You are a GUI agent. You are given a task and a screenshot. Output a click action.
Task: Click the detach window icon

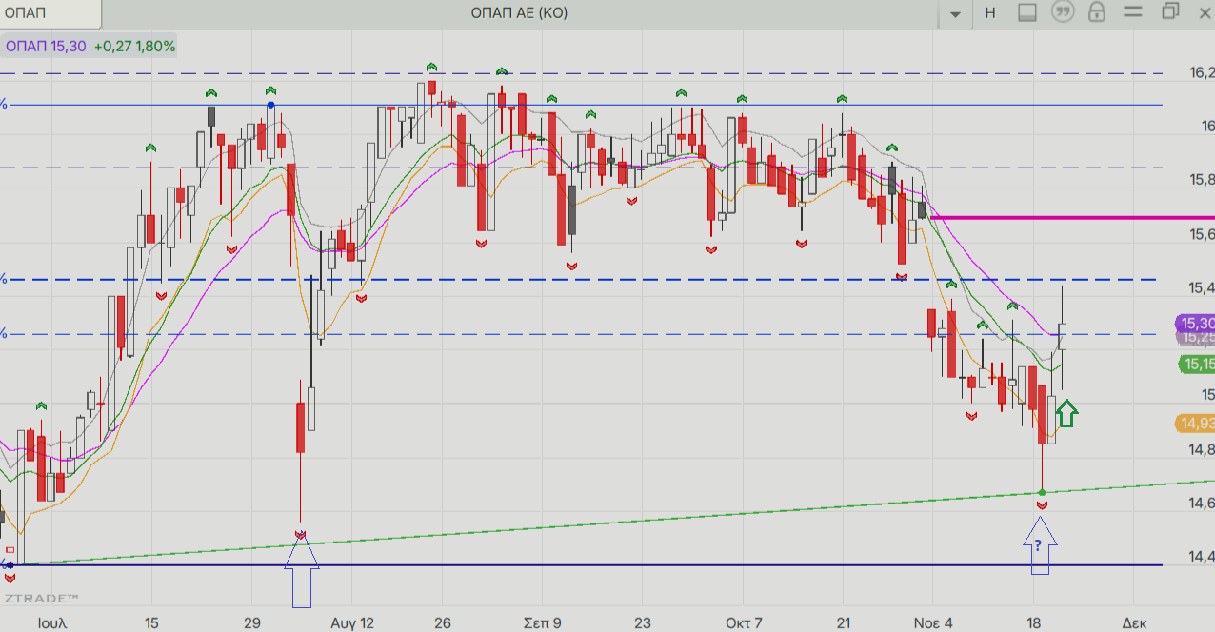[1170, 11]
